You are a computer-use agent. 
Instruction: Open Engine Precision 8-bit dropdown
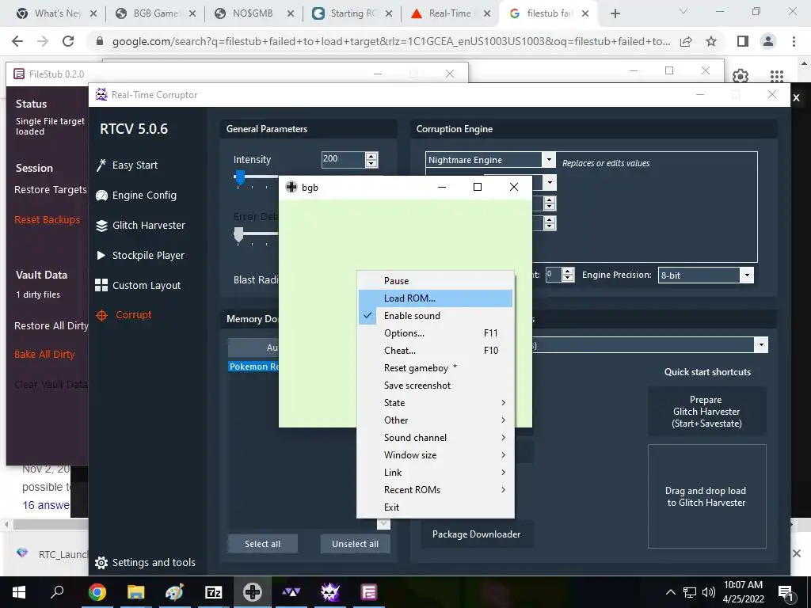point(746,275)
